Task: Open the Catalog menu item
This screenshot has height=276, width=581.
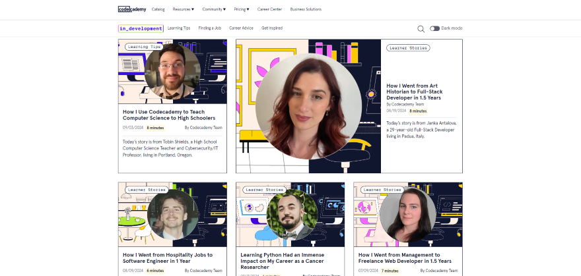Action: pos(158,9)
